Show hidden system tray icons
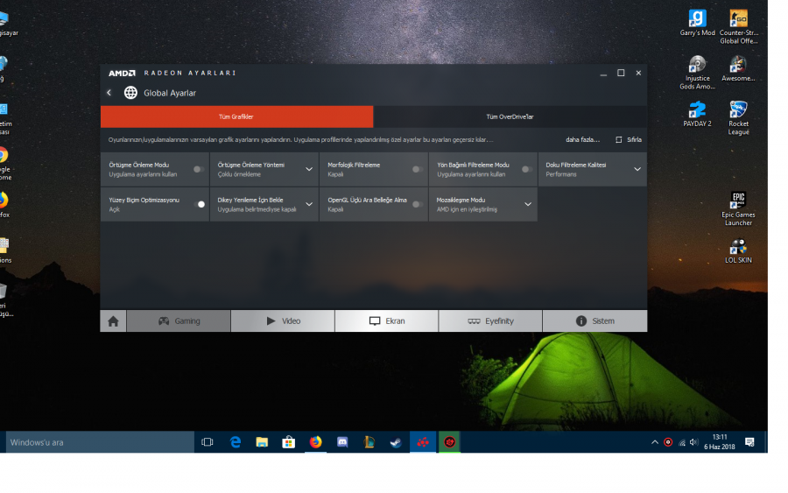Screen dimensions: 788x493 (x=655, y=442)
